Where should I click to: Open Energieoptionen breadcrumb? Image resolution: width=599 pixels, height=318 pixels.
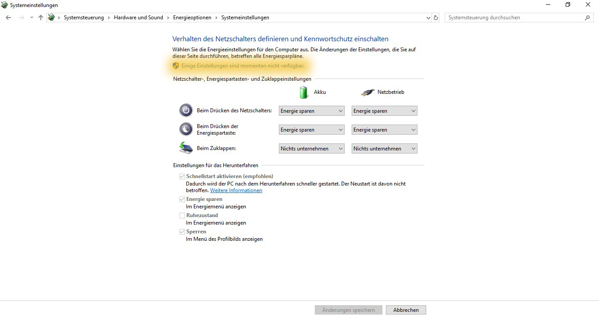click(192, 18)
